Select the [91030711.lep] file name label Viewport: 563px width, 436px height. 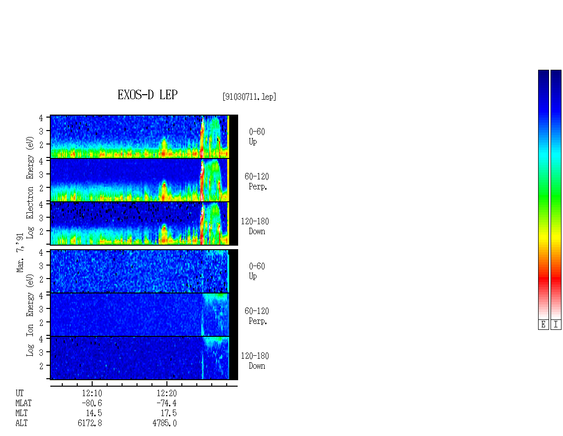[x=249, y=97]
